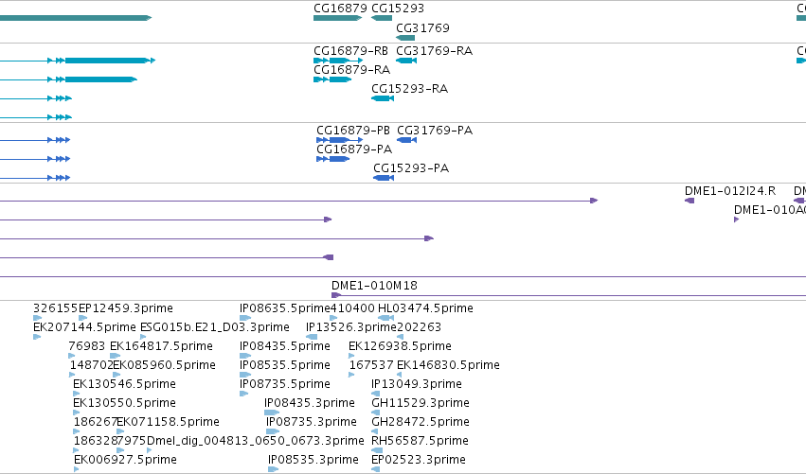Select transcript CG16879-RA
The image size is (806, 474).
332,79
